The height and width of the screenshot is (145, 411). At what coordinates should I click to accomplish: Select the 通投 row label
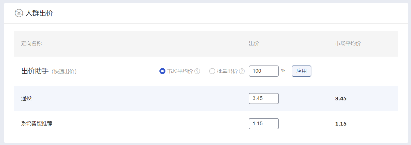26,98
